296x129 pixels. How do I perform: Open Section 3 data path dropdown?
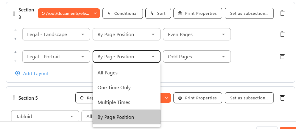click(69, 13)
